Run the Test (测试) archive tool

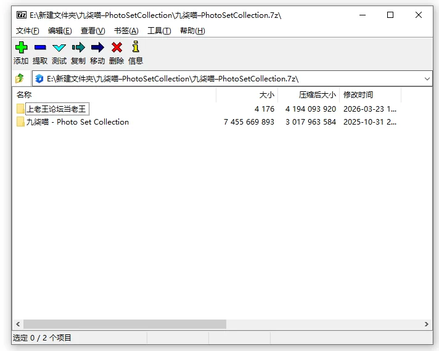coord(59,47)
